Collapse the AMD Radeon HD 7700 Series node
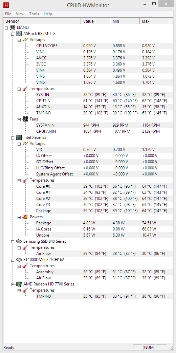 [13, 284]
